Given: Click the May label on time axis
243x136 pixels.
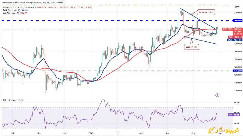Looking at the screenshot, I should 193,133.
